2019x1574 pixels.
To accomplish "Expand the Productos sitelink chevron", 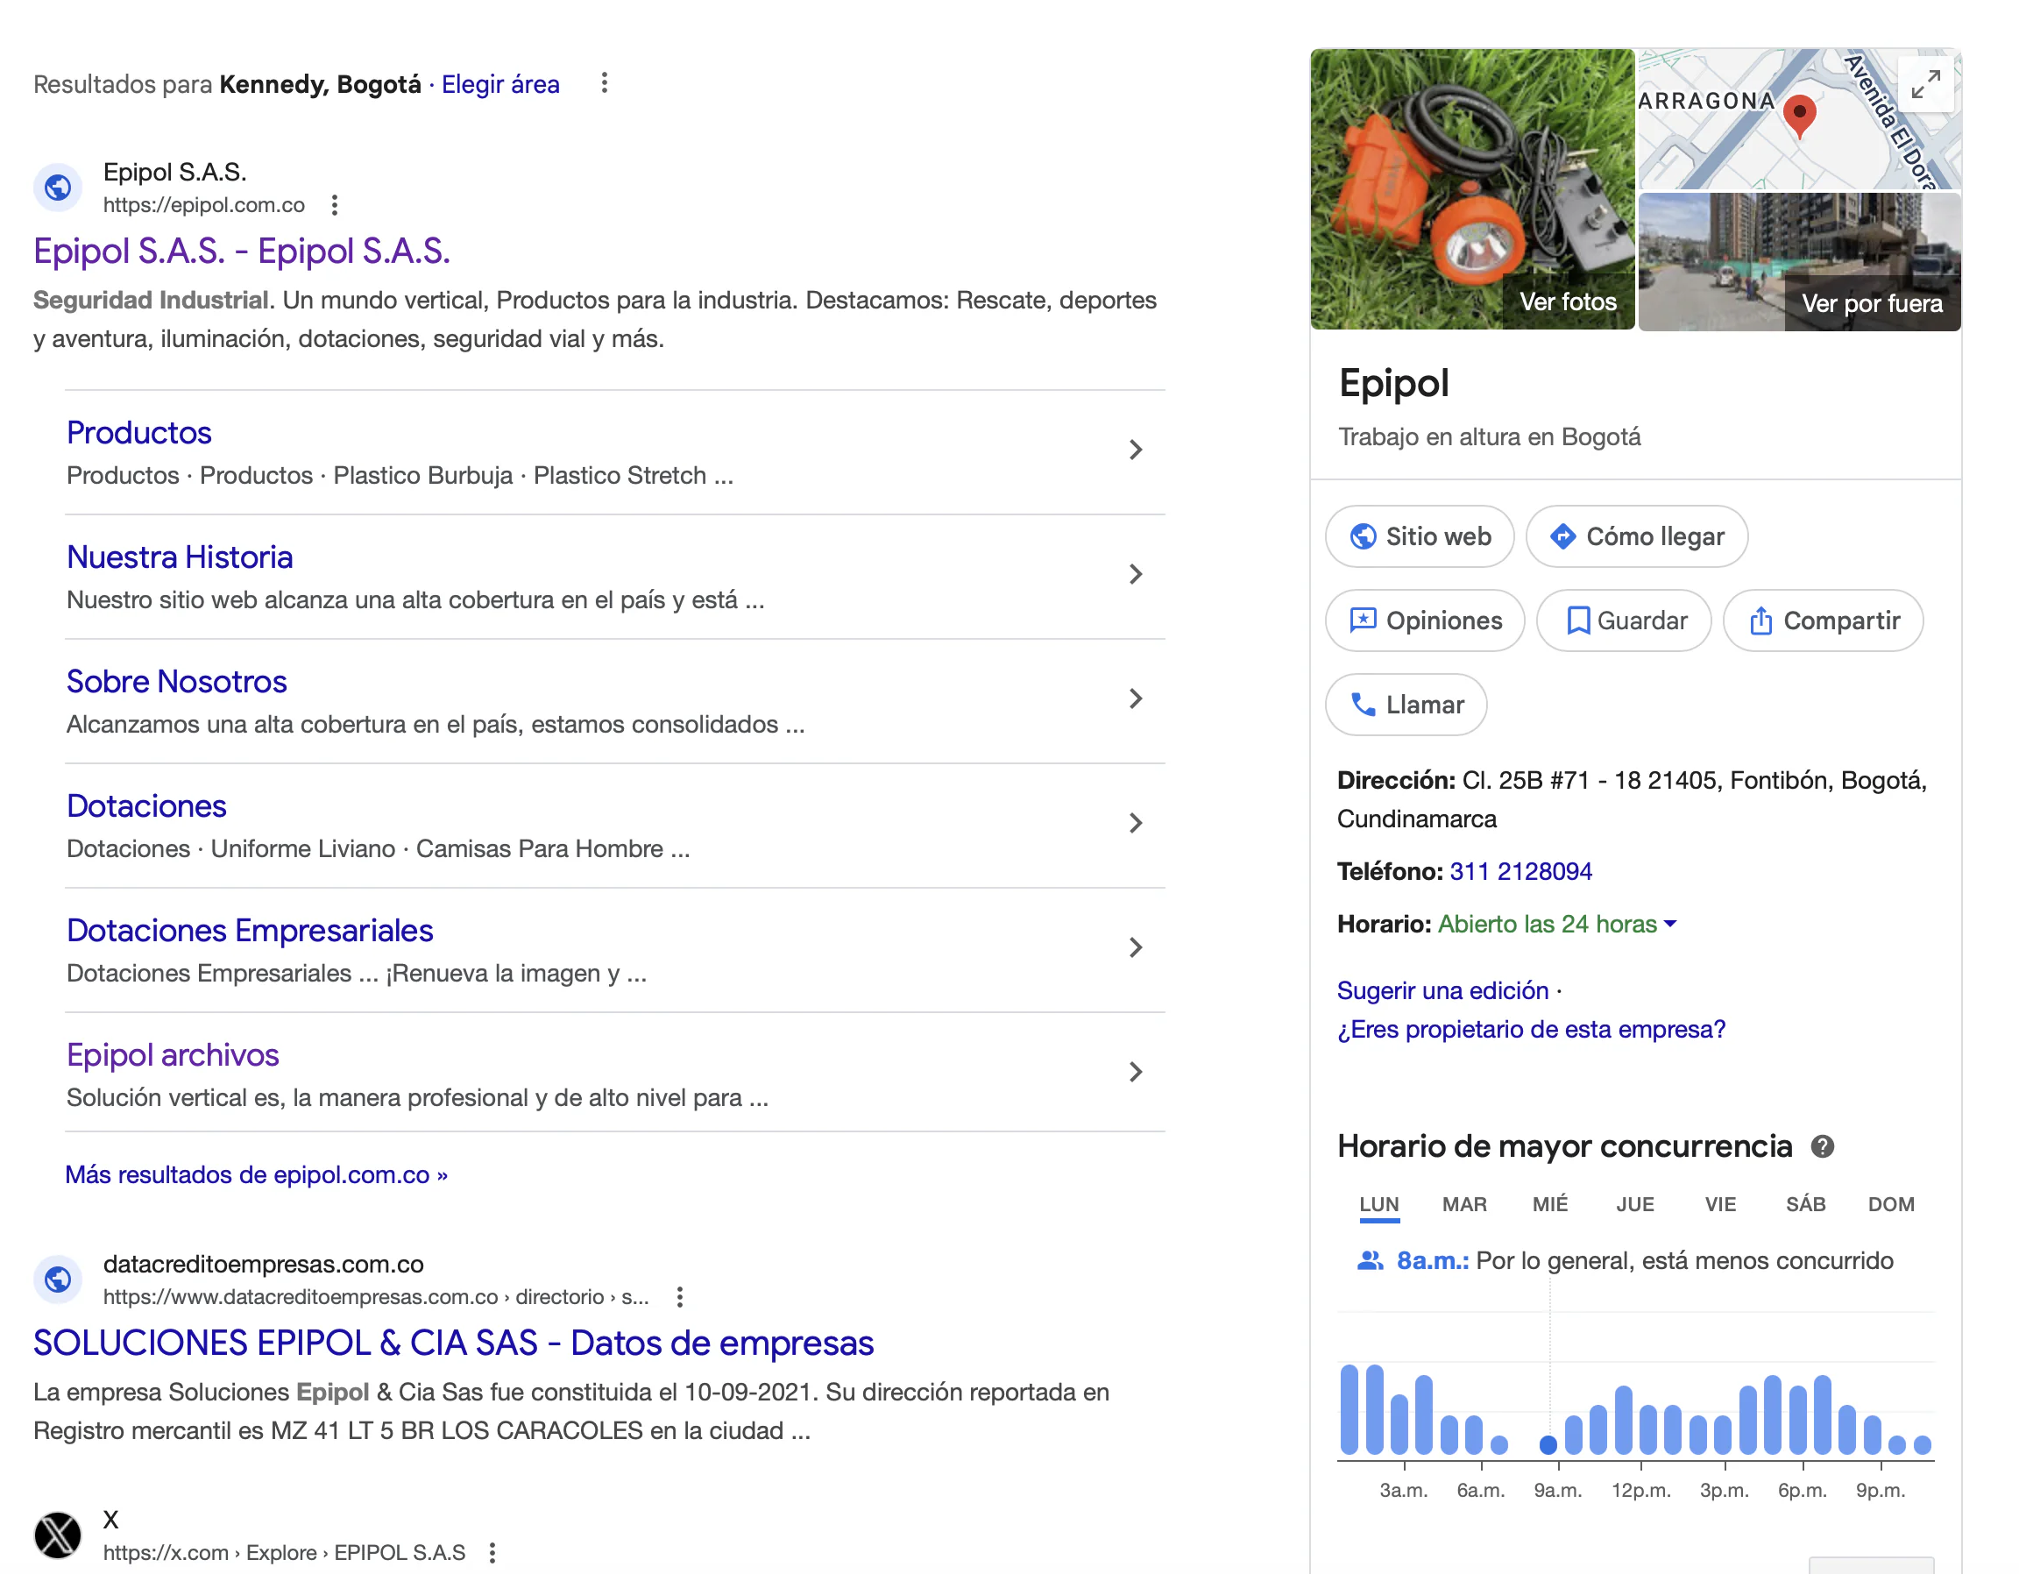I will (x=1135, y=450).
